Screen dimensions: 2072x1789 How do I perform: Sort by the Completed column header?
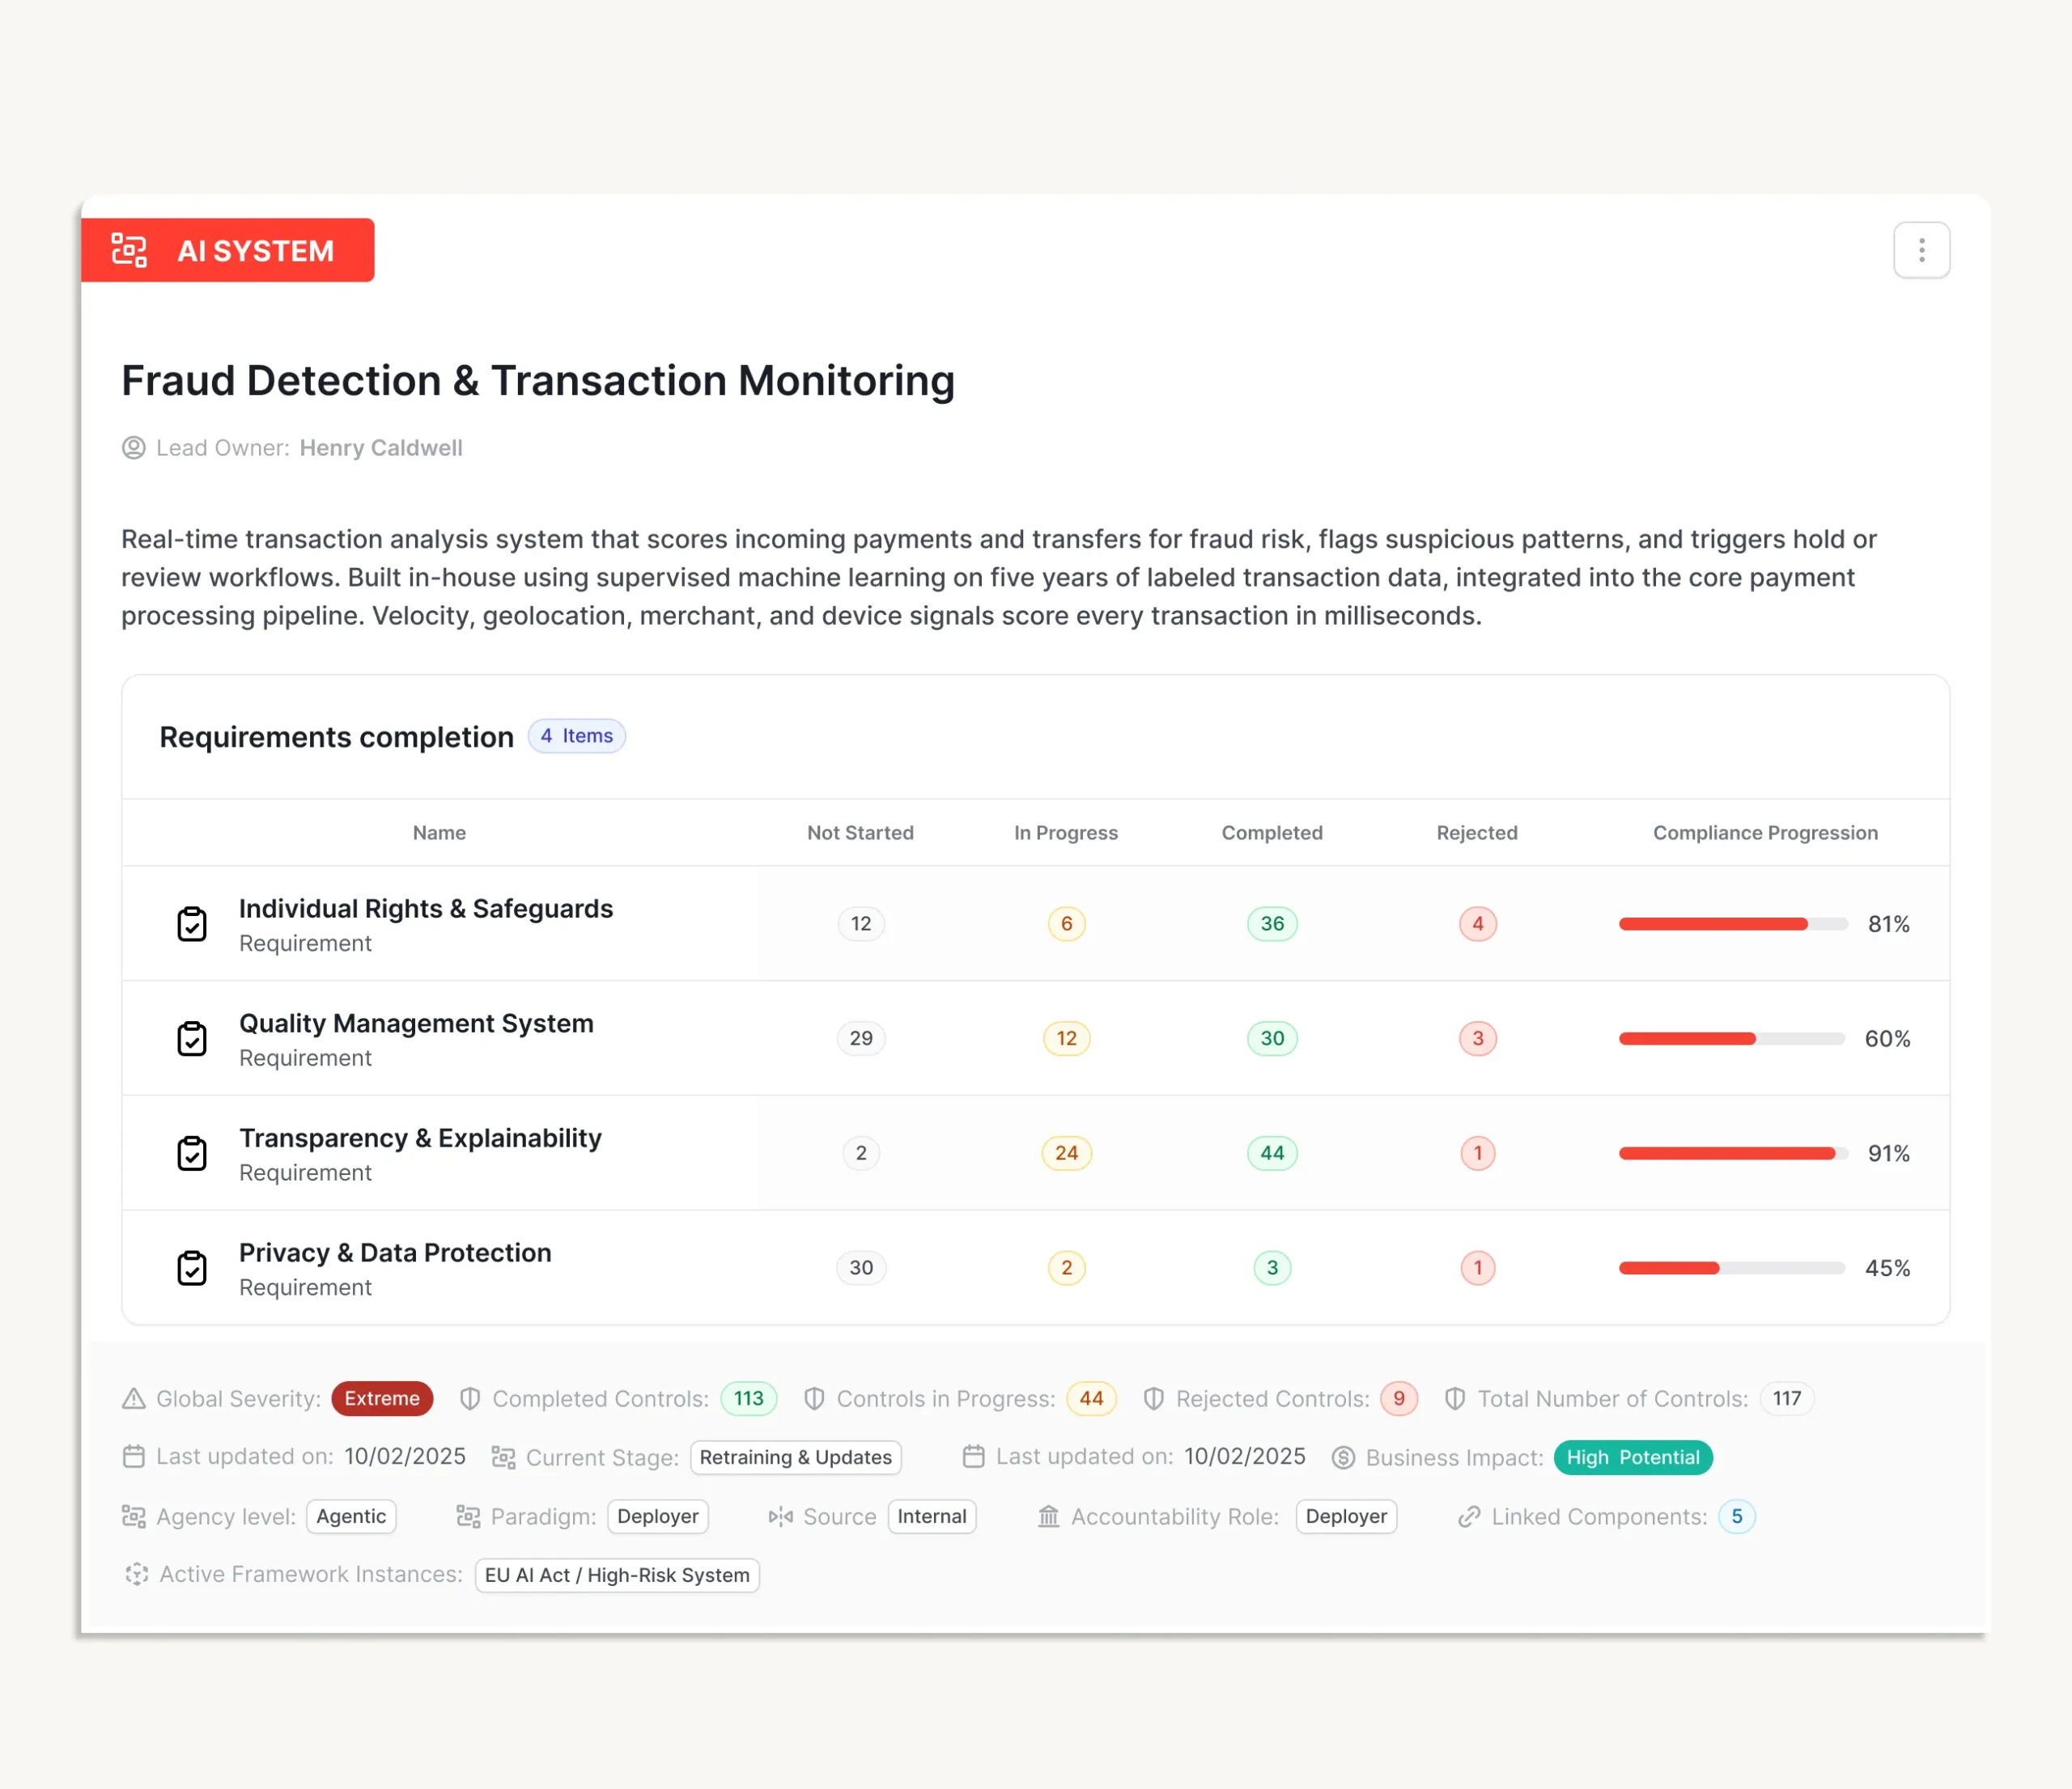pyautogui.click(x=1272, y=833)
